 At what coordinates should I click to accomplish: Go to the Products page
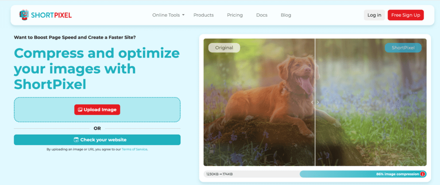click(203, 15)
